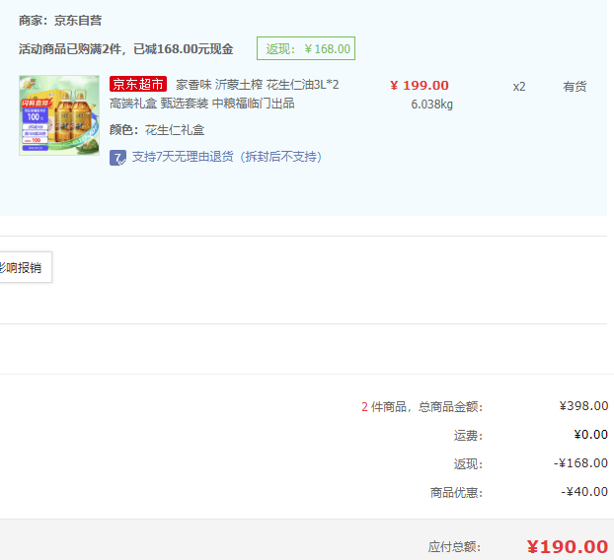Click the discount amount -¥40.00
This screenshot has height=560, width=614.
coord(584,492)
